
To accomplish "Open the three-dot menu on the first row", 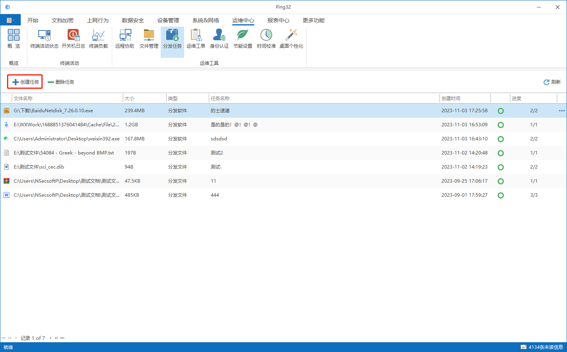I will (562, 111).
